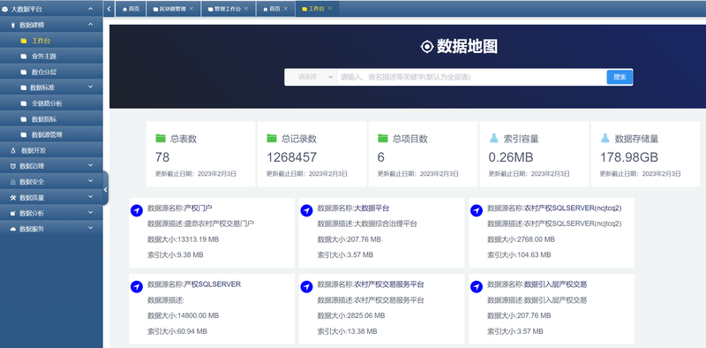Click the folder icon beside 数据标准
Image resolution: width=706 pixels, height=348 pixels.
tap(24, 88)
